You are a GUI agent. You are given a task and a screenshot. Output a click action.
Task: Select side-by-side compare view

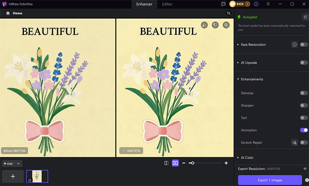tap(175, 163)
